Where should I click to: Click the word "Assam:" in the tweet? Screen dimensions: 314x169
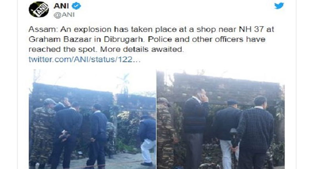(43, 29)
